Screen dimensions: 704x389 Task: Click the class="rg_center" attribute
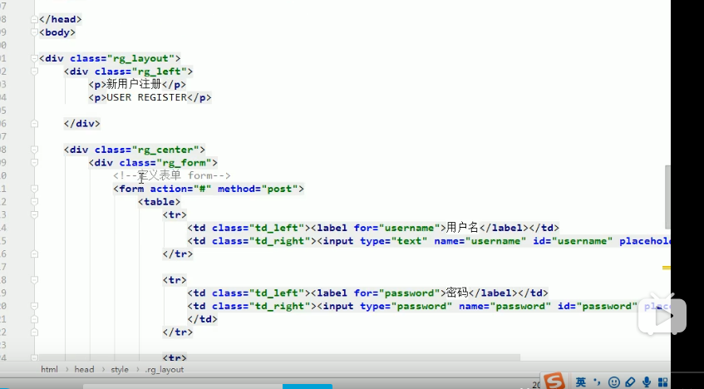146,150
